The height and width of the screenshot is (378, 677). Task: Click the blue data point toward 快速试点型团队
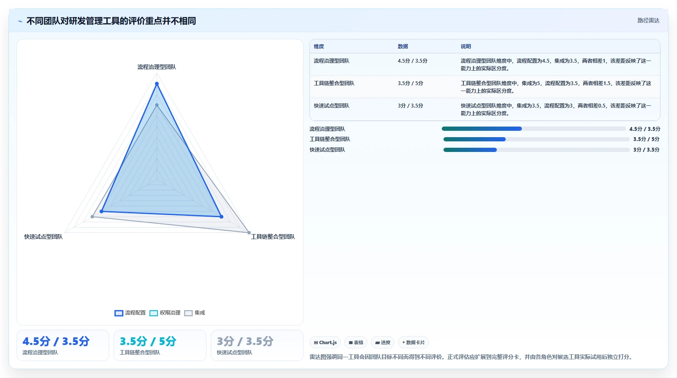pyautogui.click(x=101, y=211)
